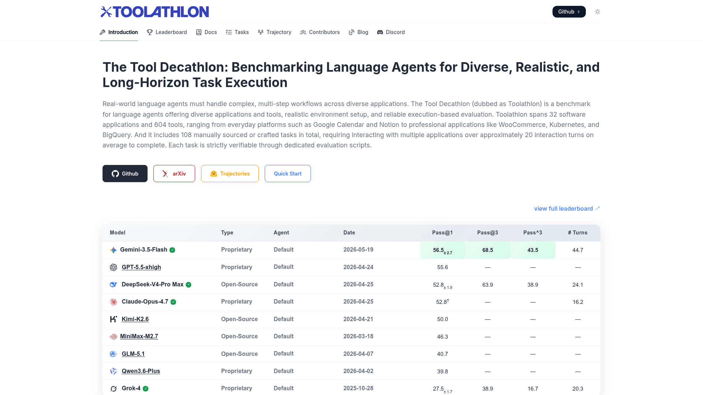Click the Pass@1 column header
Screen dimensions: 703x395
click(x=443, y=233)
